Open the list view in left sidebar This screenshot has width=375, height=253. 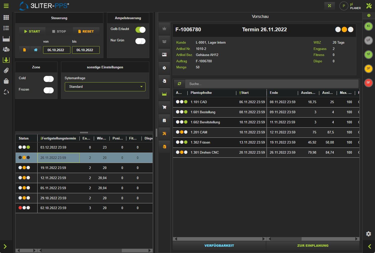6,28
